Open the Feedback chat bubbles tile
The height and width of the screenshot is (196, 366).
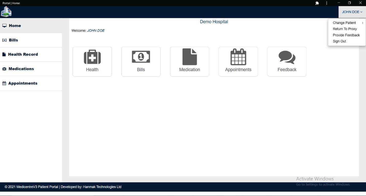287,61
